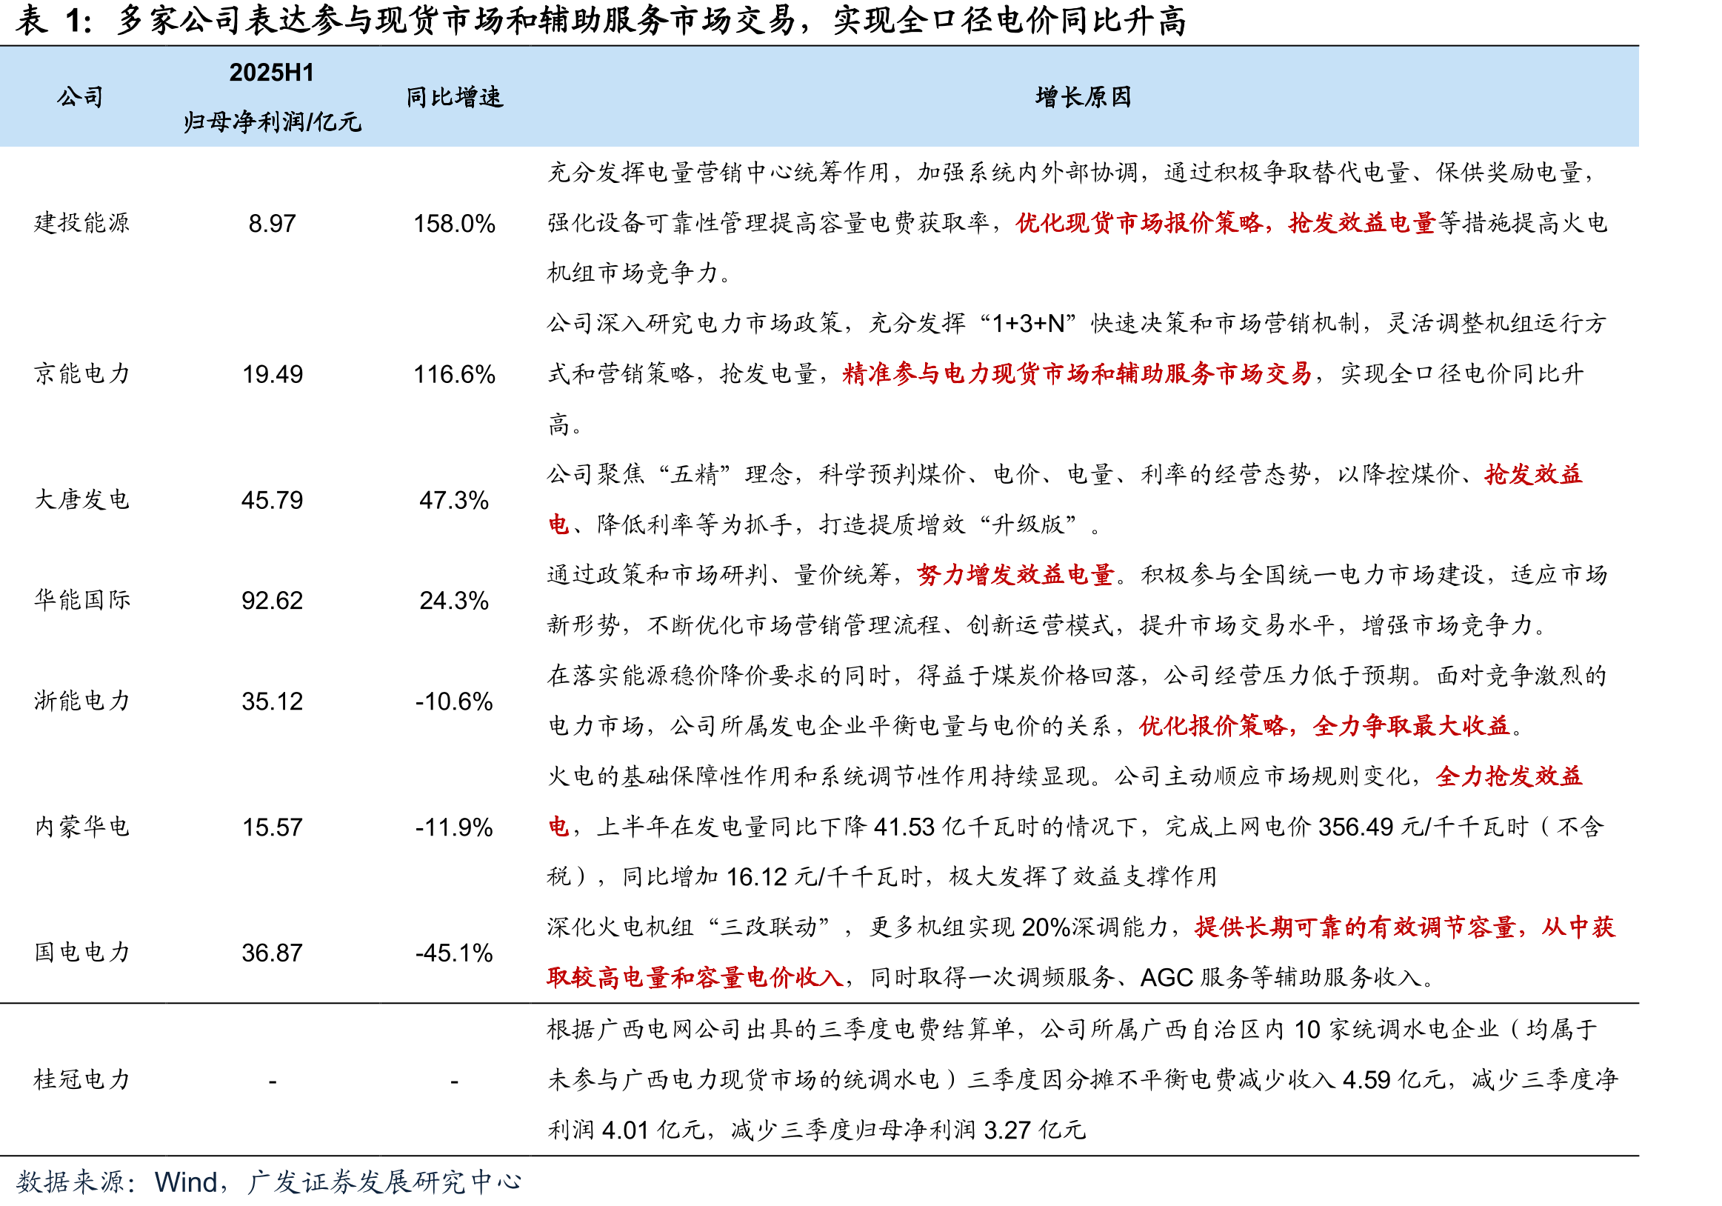The image size is (1722, 1206).
Task: Click the 3.27 亿元 figure in last row
Action: pyautogui.click(x=1034, y=1130)
